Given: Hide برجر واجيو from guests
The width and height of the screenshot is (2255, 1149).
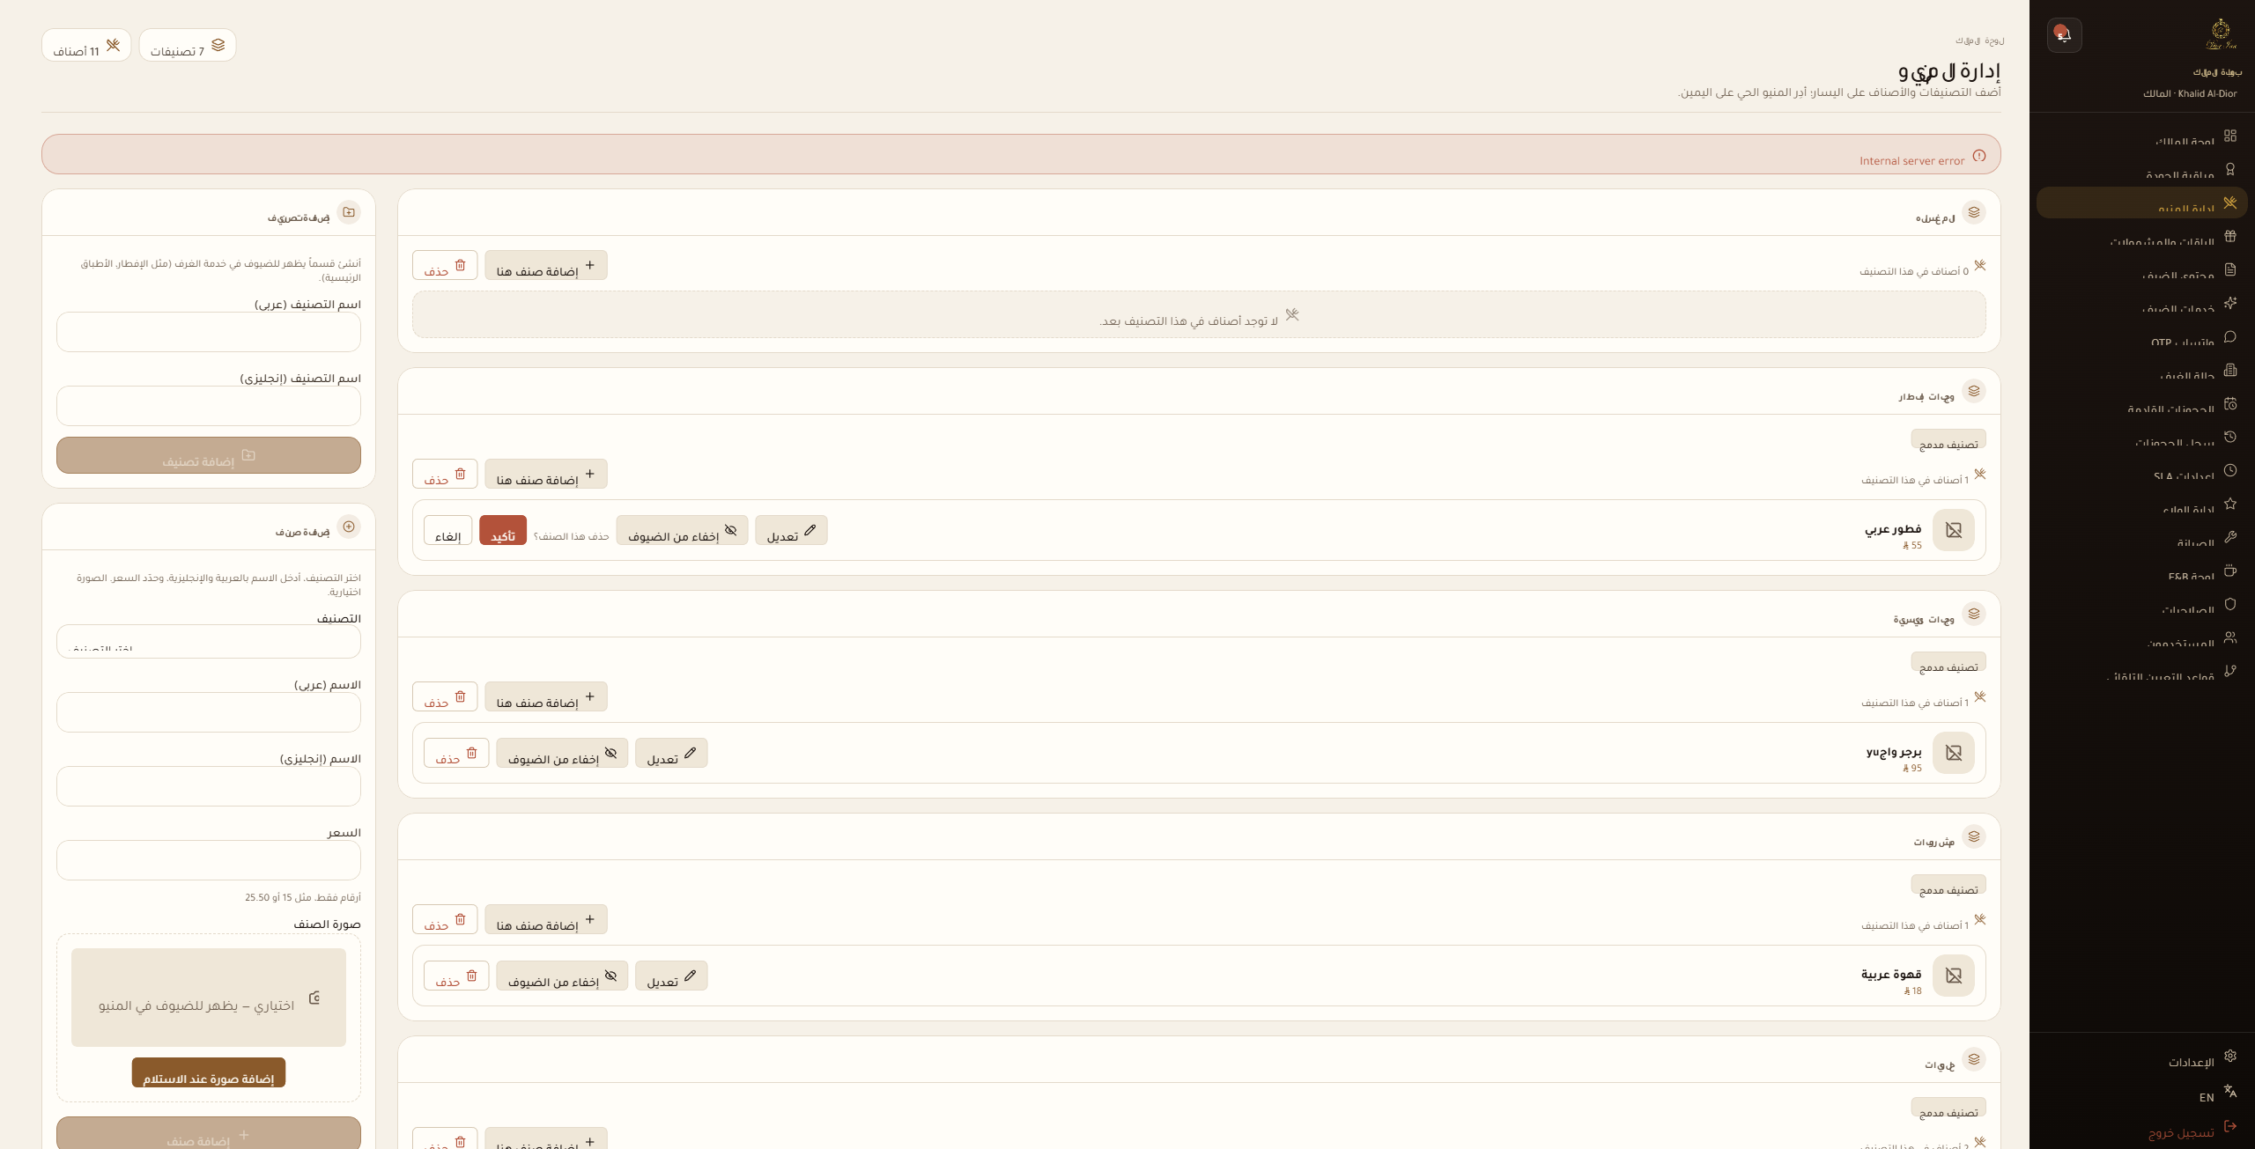Looking at the screenshot, I should 562,753.
